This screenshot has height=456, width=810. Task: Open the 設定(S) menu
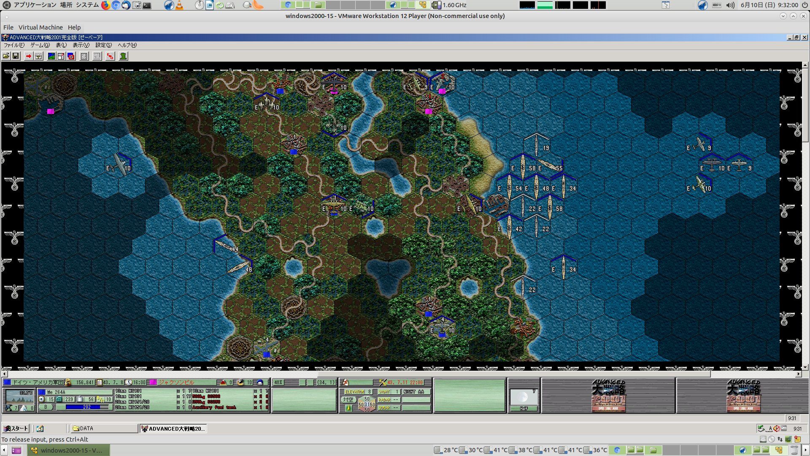pos(103,45)
